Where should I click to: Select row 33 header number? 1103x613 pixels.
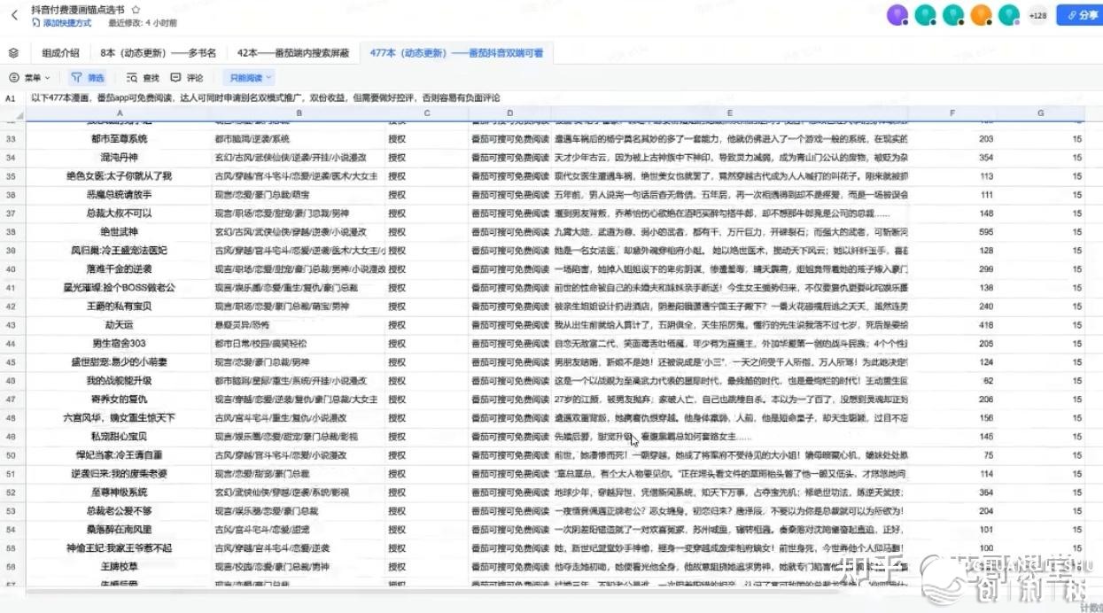tap(12, 139)
